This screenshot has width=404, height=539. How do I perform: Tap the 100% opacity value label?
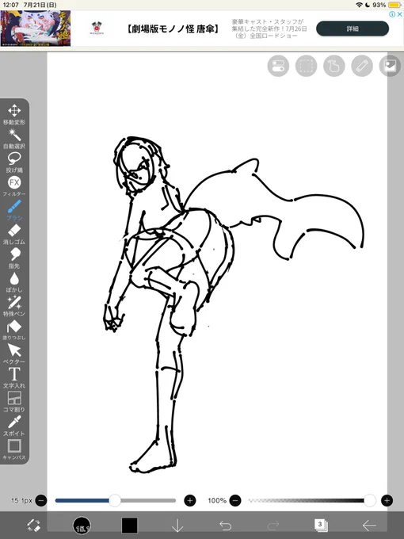click(x=217, y=500)
